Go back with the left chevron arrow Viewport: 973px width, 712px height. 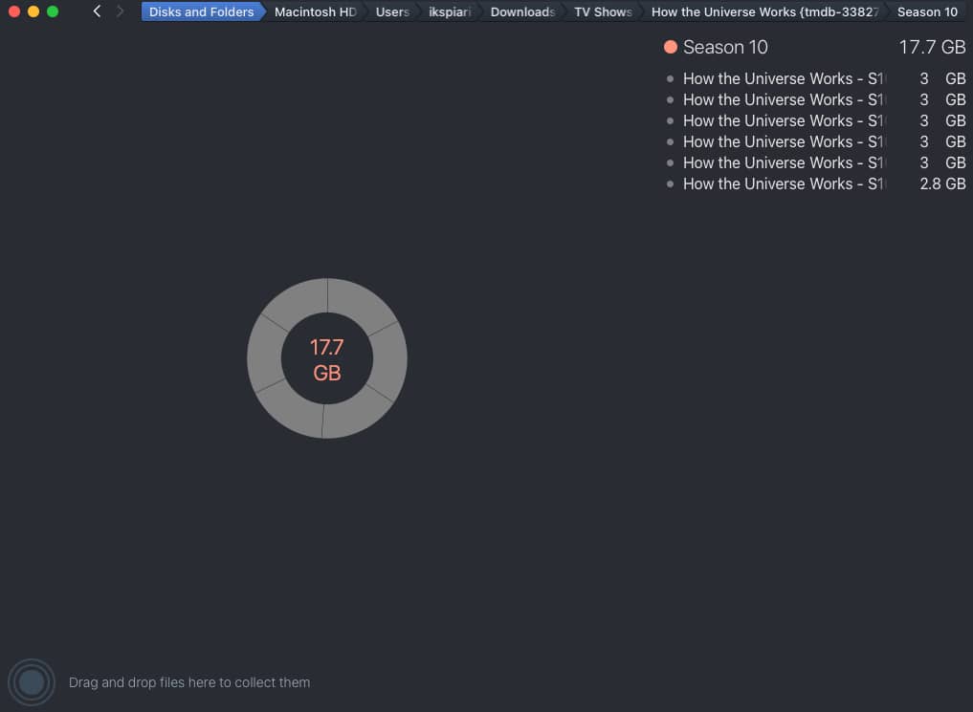(x=97, y=11)
